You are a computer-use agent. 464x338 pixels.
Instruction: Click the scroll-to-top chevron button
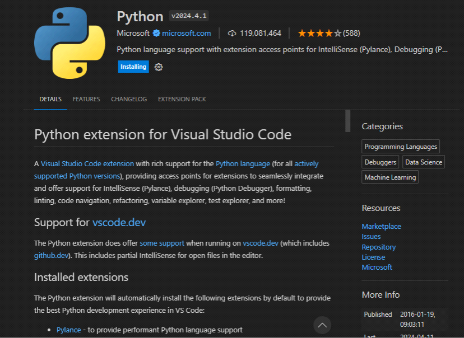point(322,325)
